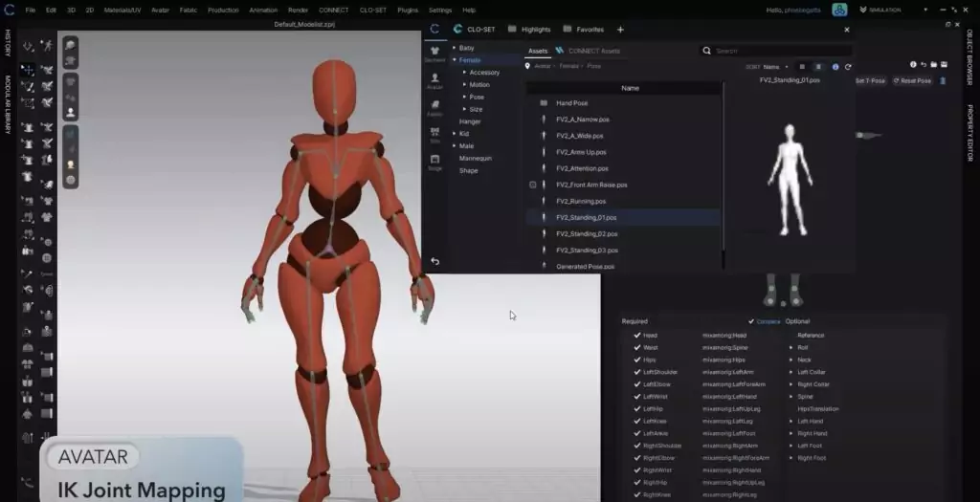This screenshot has height=502, width=980.
Task: Click the Reset Pose button
Action: [x=912, y=80]
